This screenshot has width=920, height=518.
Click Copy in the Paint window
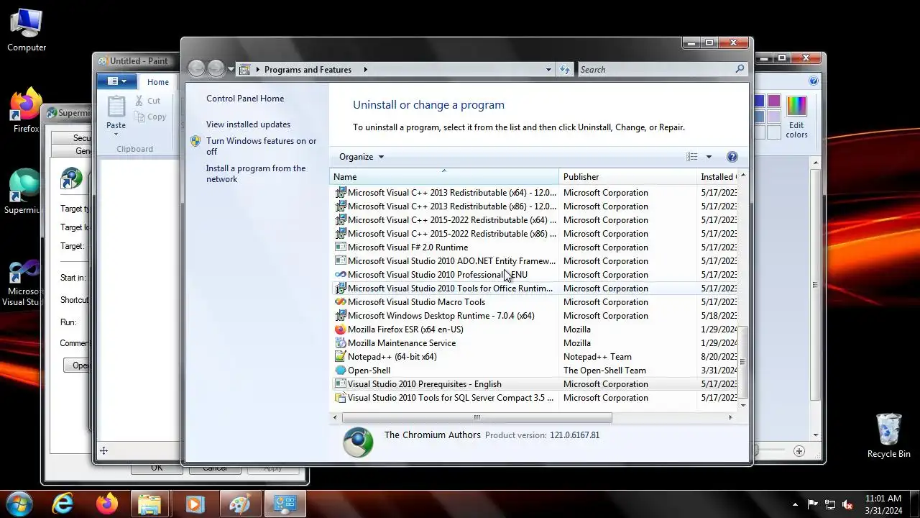pyautogui.click(x=150, y=117)
